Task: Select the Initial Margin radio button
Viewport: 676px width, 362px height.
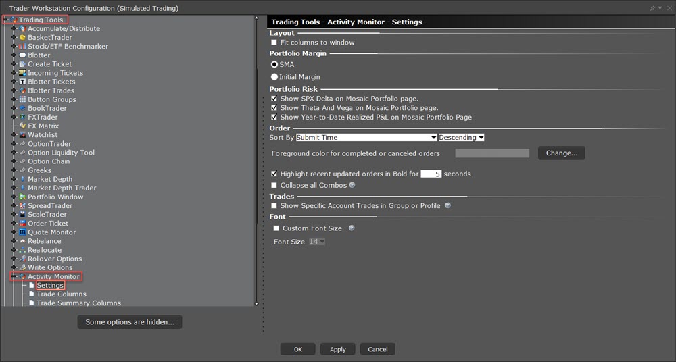Action: [274, 77]
